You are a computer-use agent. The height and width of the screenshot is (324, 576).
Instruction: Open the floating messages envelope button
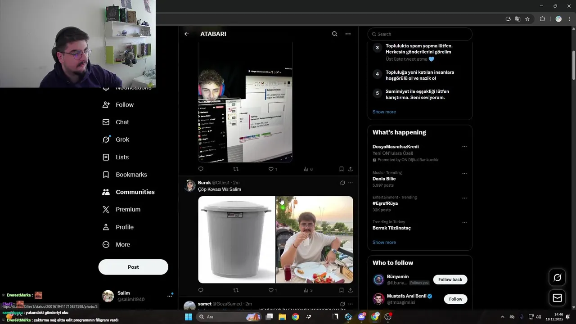tap(557, 298)
